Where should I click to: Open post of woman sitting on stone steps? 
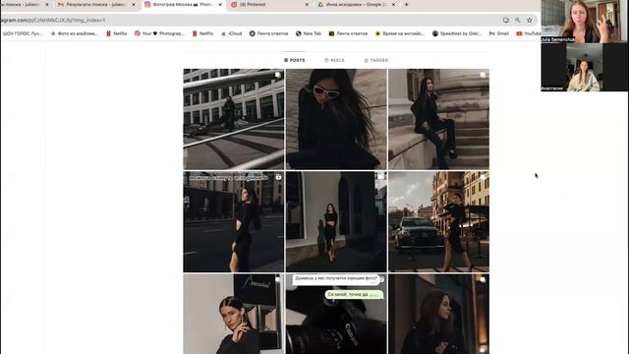[x=439, y=119]
